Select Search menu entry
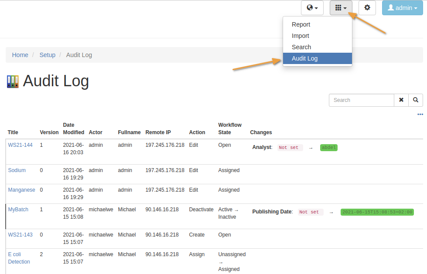 [x=301, y=47]
